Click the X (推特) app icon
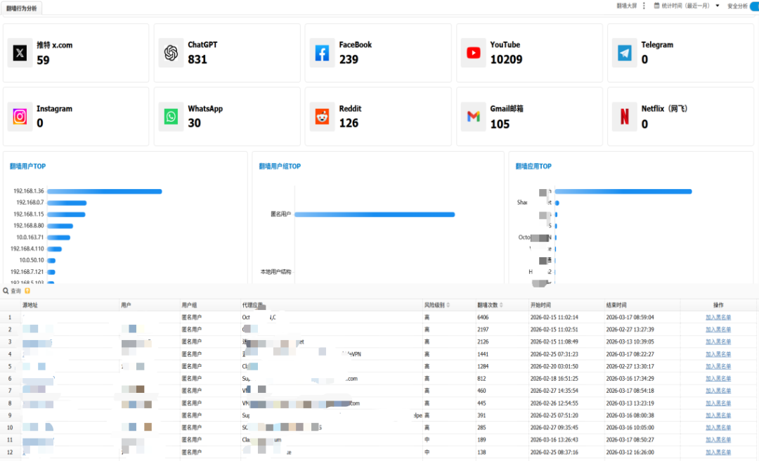Image resolution: width=759 pixels, height=461 pixels. (x=20, y=52)
